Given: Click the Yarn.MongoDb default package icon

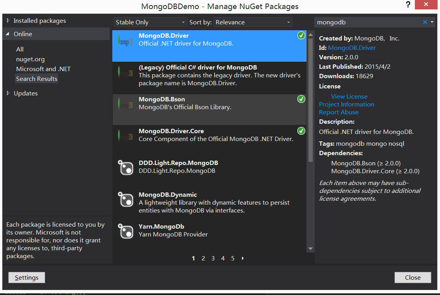Looking at the screenshot, I should (125, 231).
